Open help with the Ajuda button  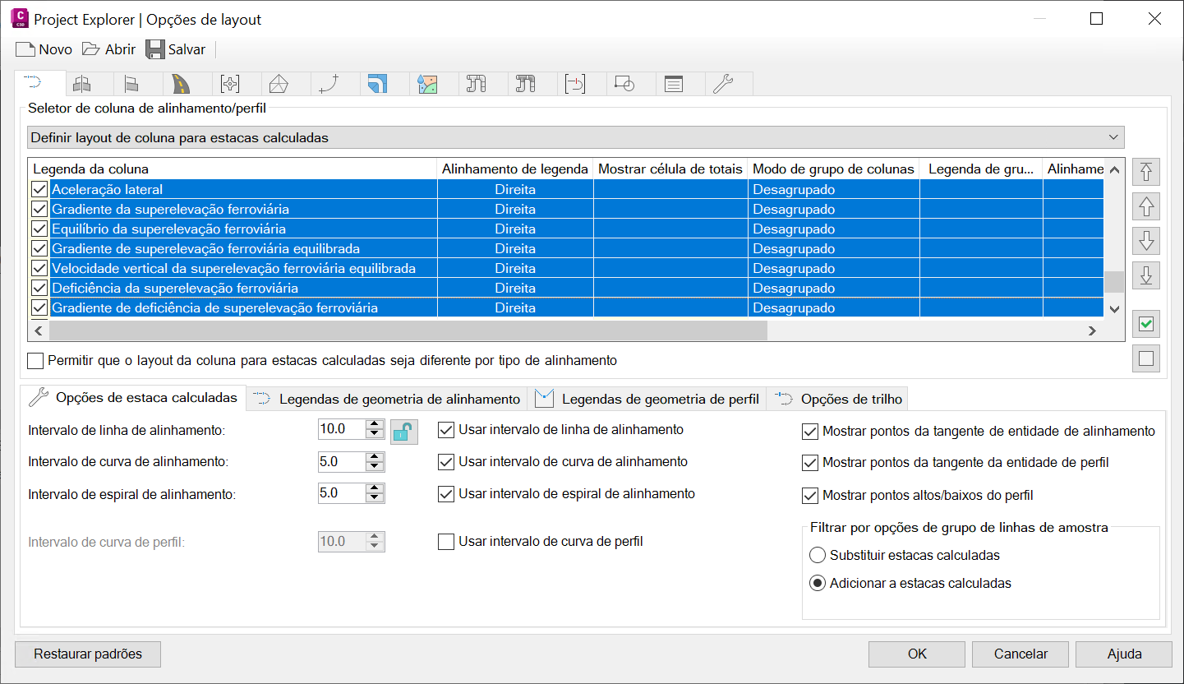pos(1124,654)
